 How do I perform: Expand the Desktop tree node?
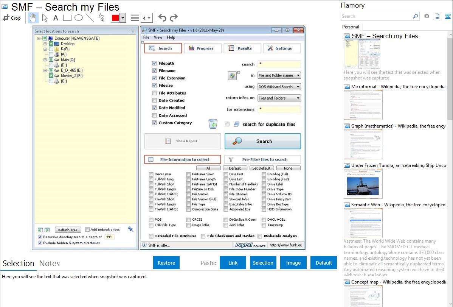coord(45,44)
